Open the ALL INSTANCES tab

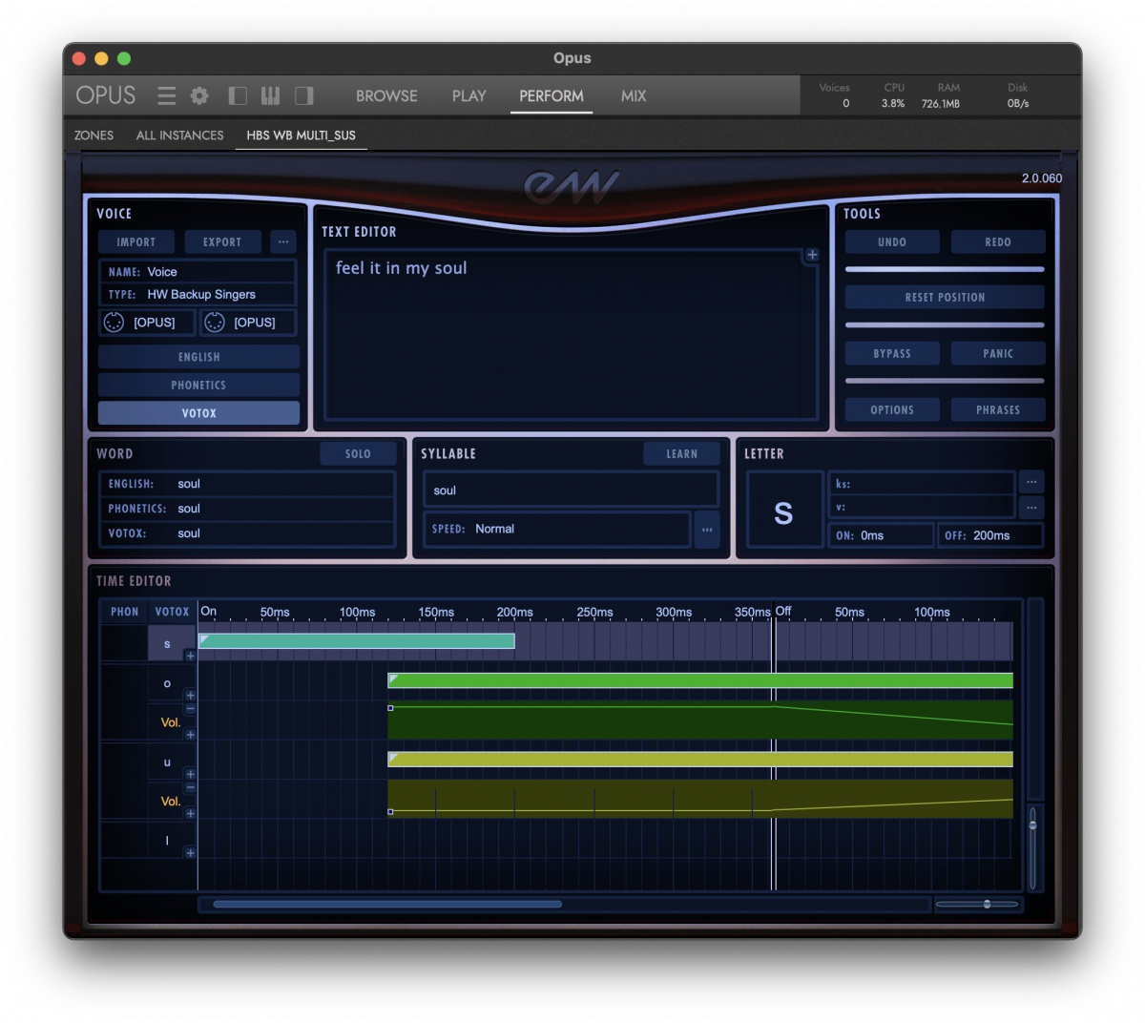[x=179, y=136]
